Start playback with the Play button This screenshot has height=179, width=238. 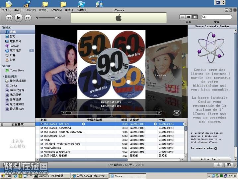coord(19,18)
